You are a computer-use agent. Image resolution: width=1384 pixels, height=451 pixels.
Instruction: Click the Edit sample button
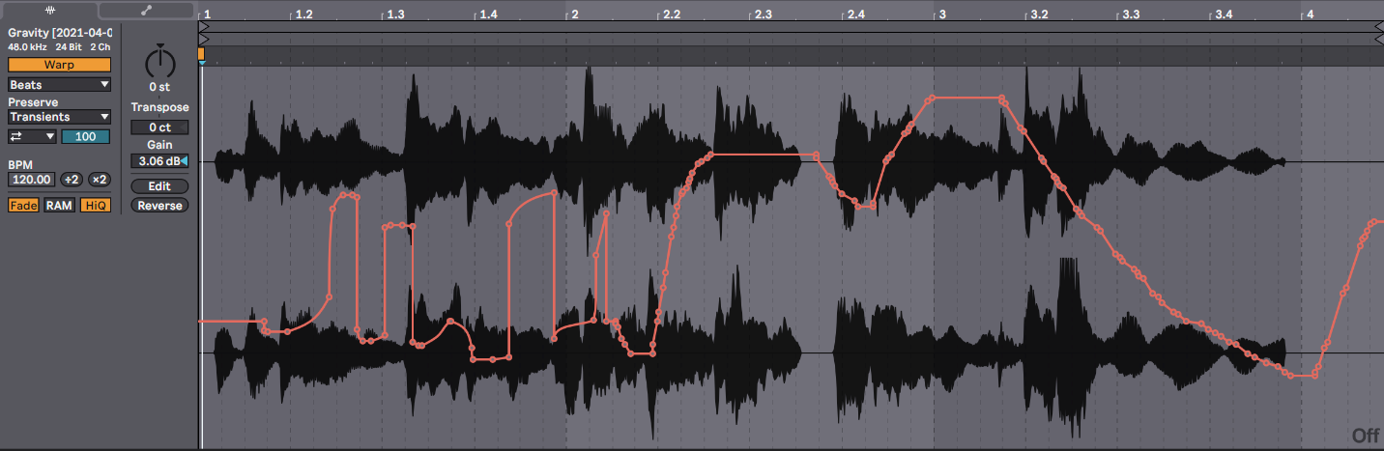[159, 186]
